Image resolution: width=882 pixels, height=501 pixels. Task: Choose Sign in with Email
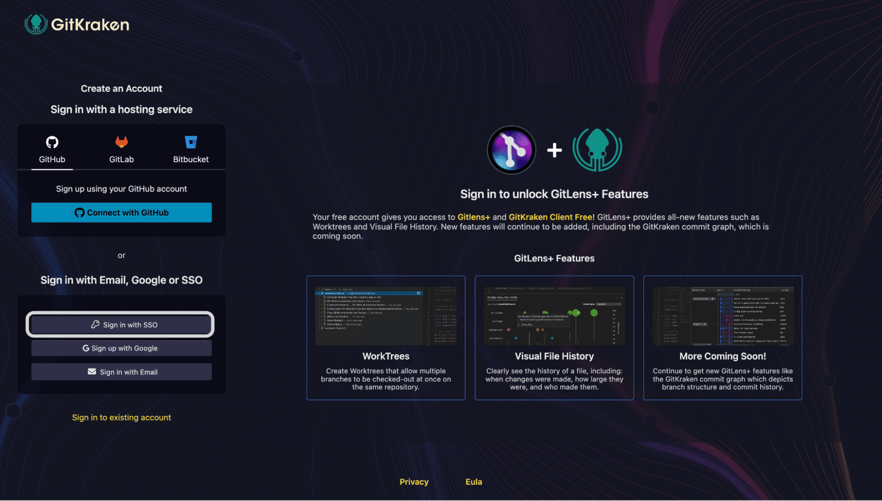tap(121, 372)
